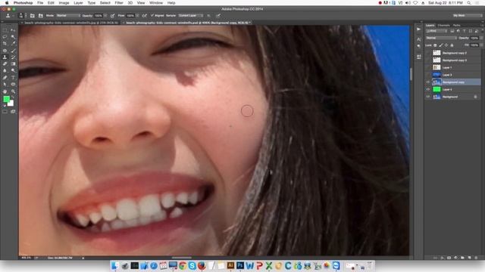Reset default foreground and background colors
Image resolution: width=485 pixels, height=272 pixels.
pos(5,106)
